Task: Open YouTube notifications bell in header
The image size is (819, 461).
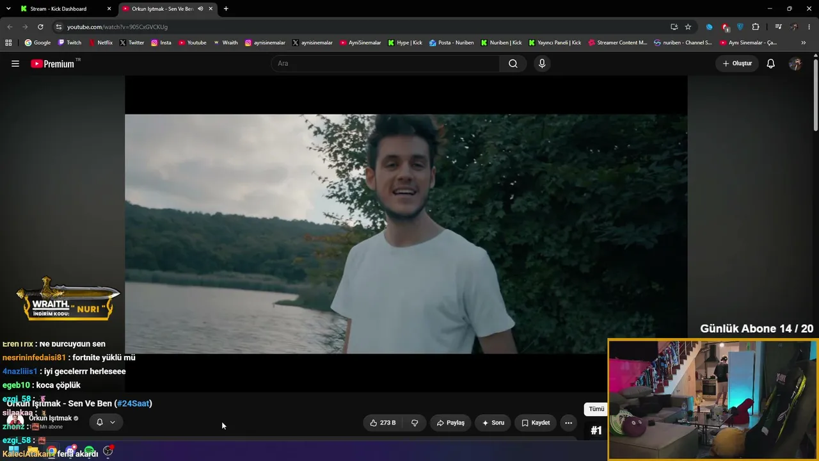Action: [771, 63]
